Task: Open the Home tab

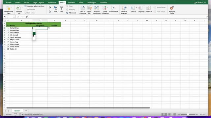Action: pyautogui.click(x=9, y=3)
